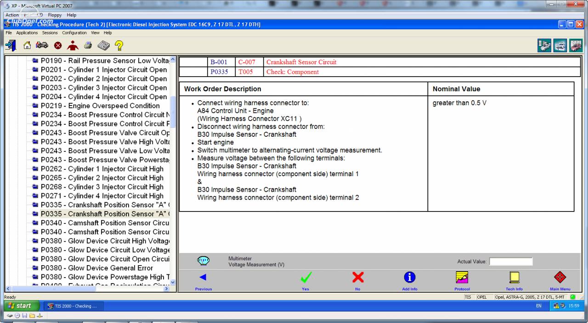Click the exit door toolbar icon
The width and height of the screenshot is (588, 323).
coord(11,45)
